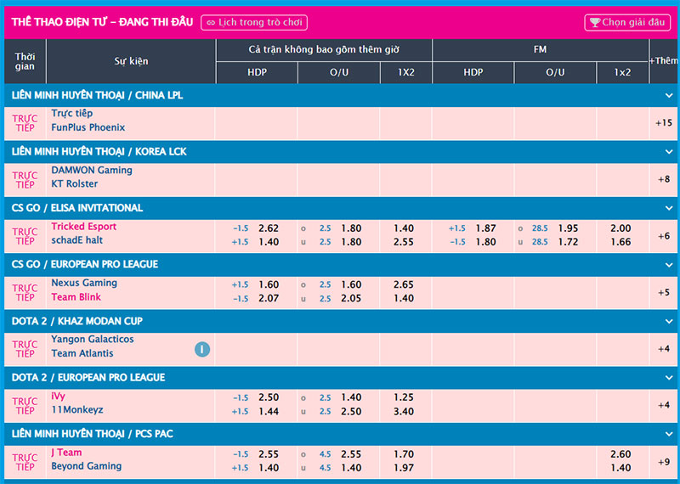Screen dimensions: 680x484
Task: Show +9 more bets for J Team match
Action: [x=664, y=461]
